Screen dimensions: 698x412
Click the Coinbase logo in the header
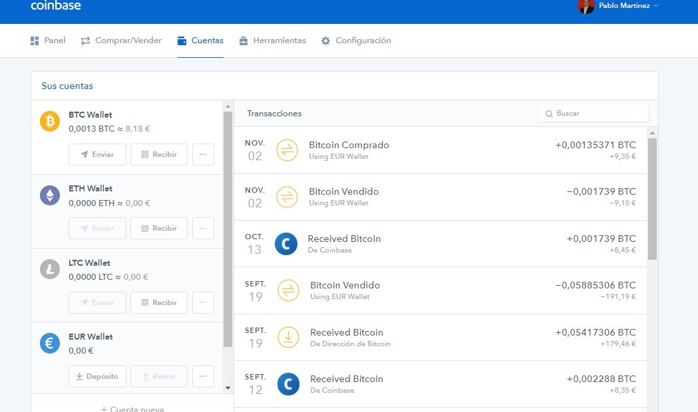(x=56, y=6)
